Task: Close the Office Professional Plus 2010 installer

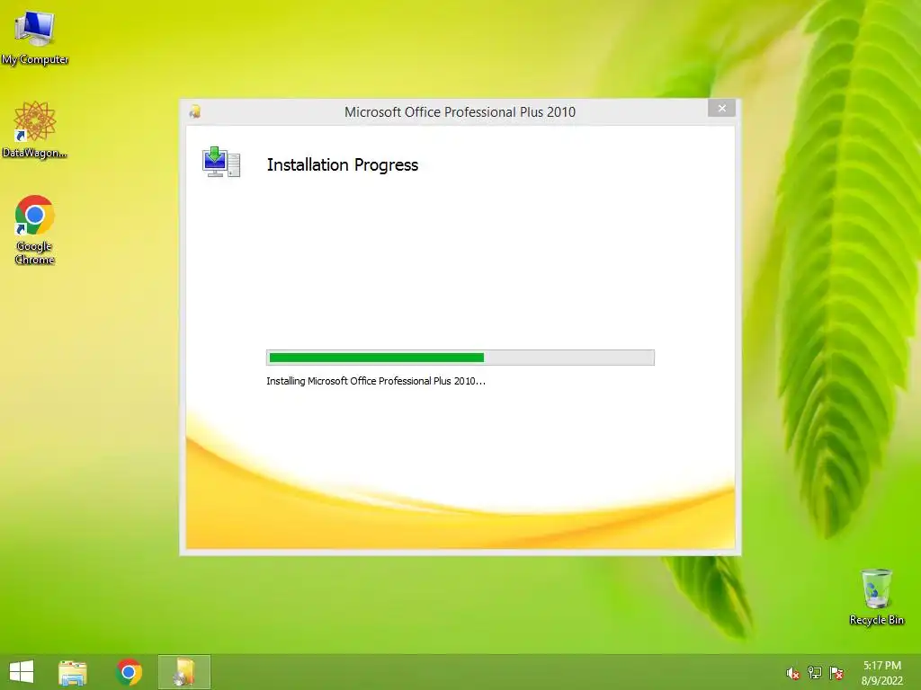Action: (x=721, y=109)
